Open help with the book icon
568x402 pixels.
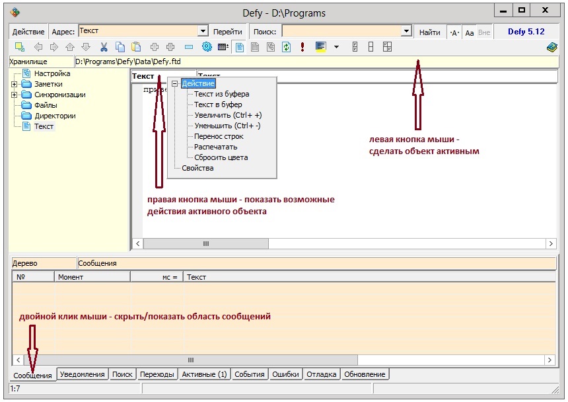[551, 47]
